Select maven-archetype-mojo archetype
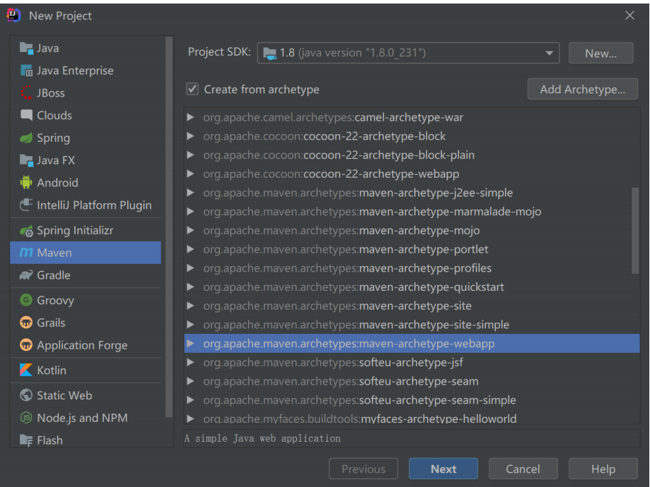 (x=412, y=230)
